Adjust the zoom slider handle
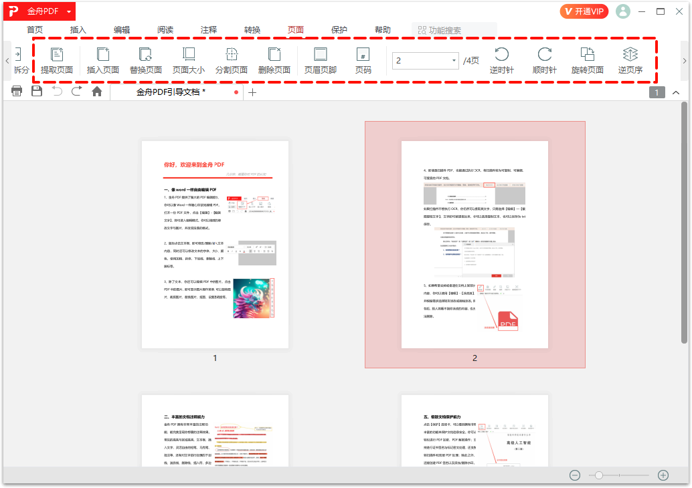The height and width of the screenshot is (488, 692). [598, 475]
